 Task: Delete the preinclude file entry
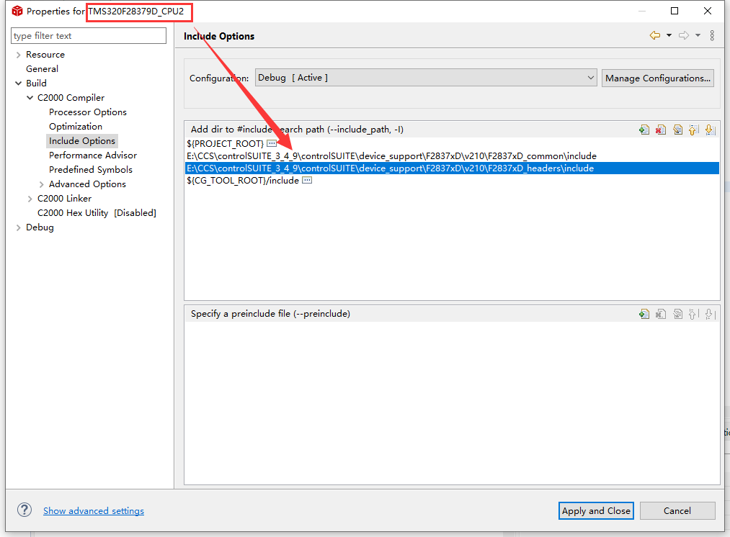661,315
